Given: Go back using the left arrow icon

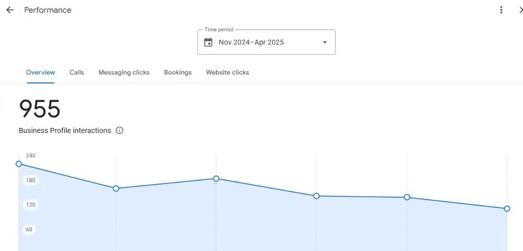Looking at the screenshot, I should (10, 10).
